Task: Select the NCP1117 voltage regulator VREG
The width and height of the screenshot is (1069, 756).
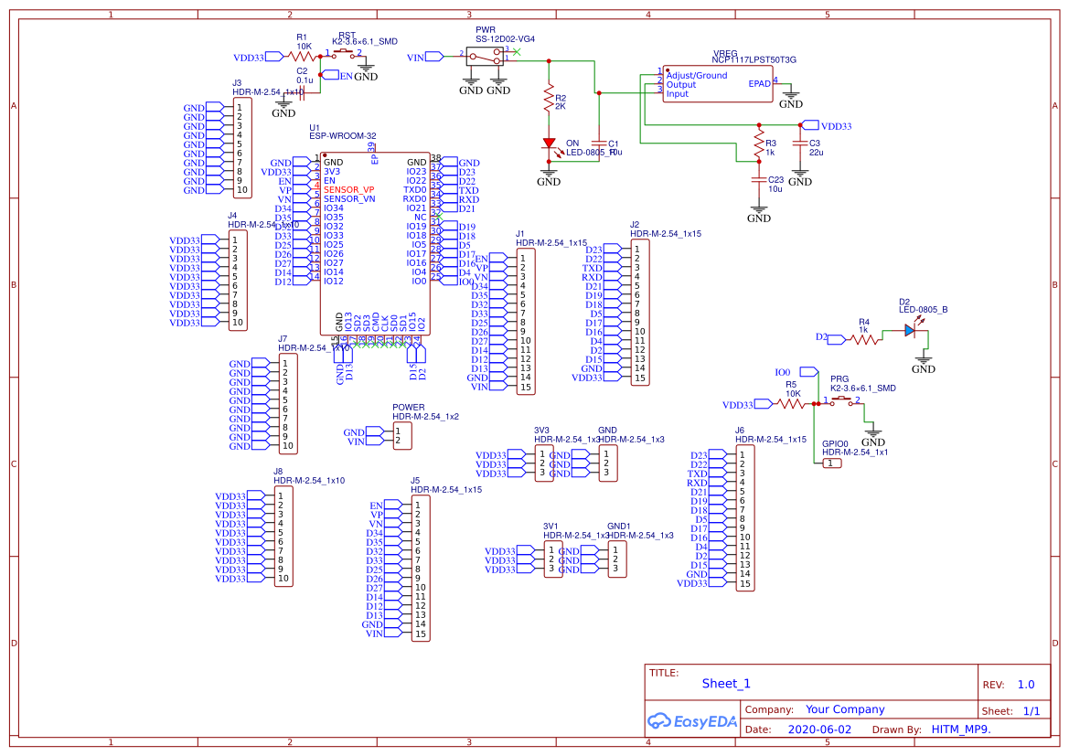Action: click(x=716, y=84)
